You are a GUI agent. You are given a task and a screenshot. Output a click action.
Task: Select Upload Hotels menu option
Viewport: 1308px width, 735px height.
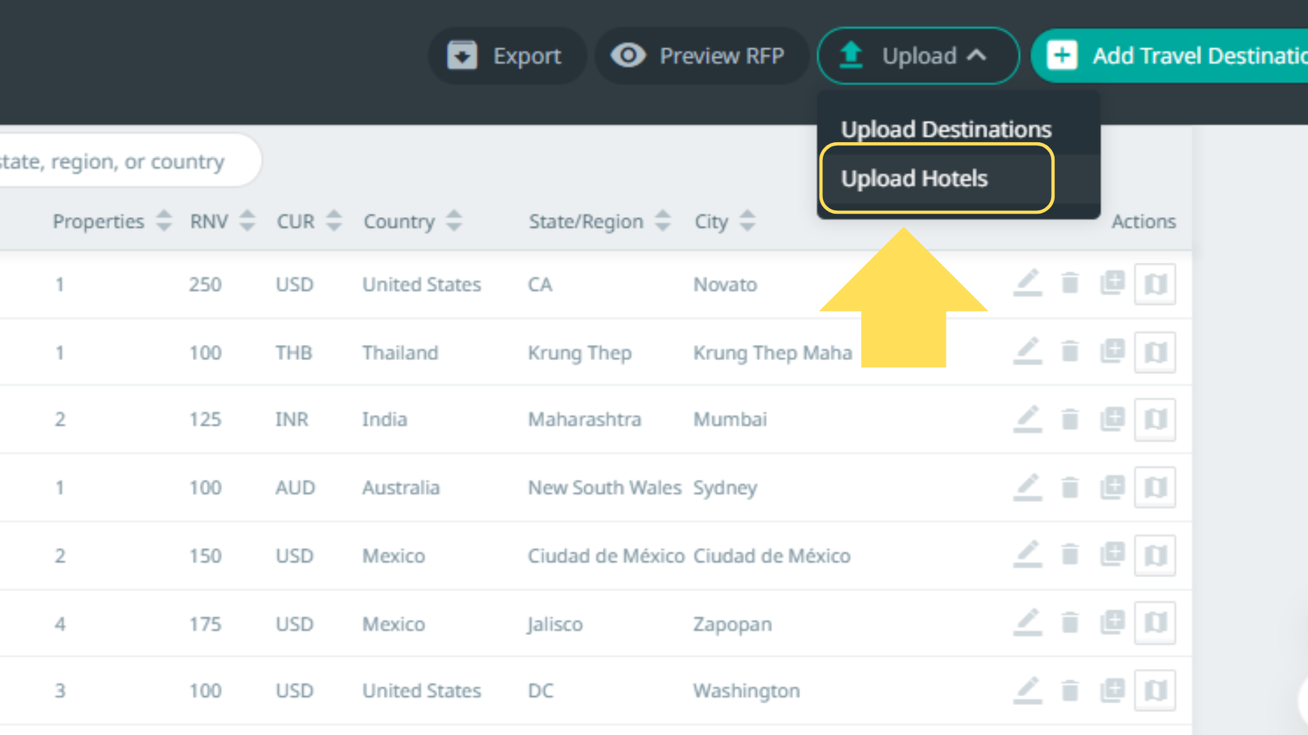(x=914, y=178)
